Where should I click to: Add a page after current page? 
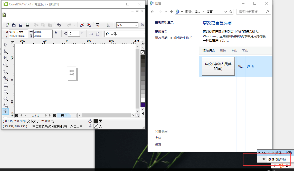(54, 115)
